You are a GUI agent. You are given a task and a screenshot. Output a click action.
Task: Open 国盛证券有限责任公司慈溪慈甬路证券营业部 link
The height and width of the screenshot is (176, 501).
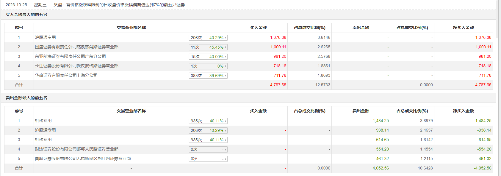(x=76, y=47)
